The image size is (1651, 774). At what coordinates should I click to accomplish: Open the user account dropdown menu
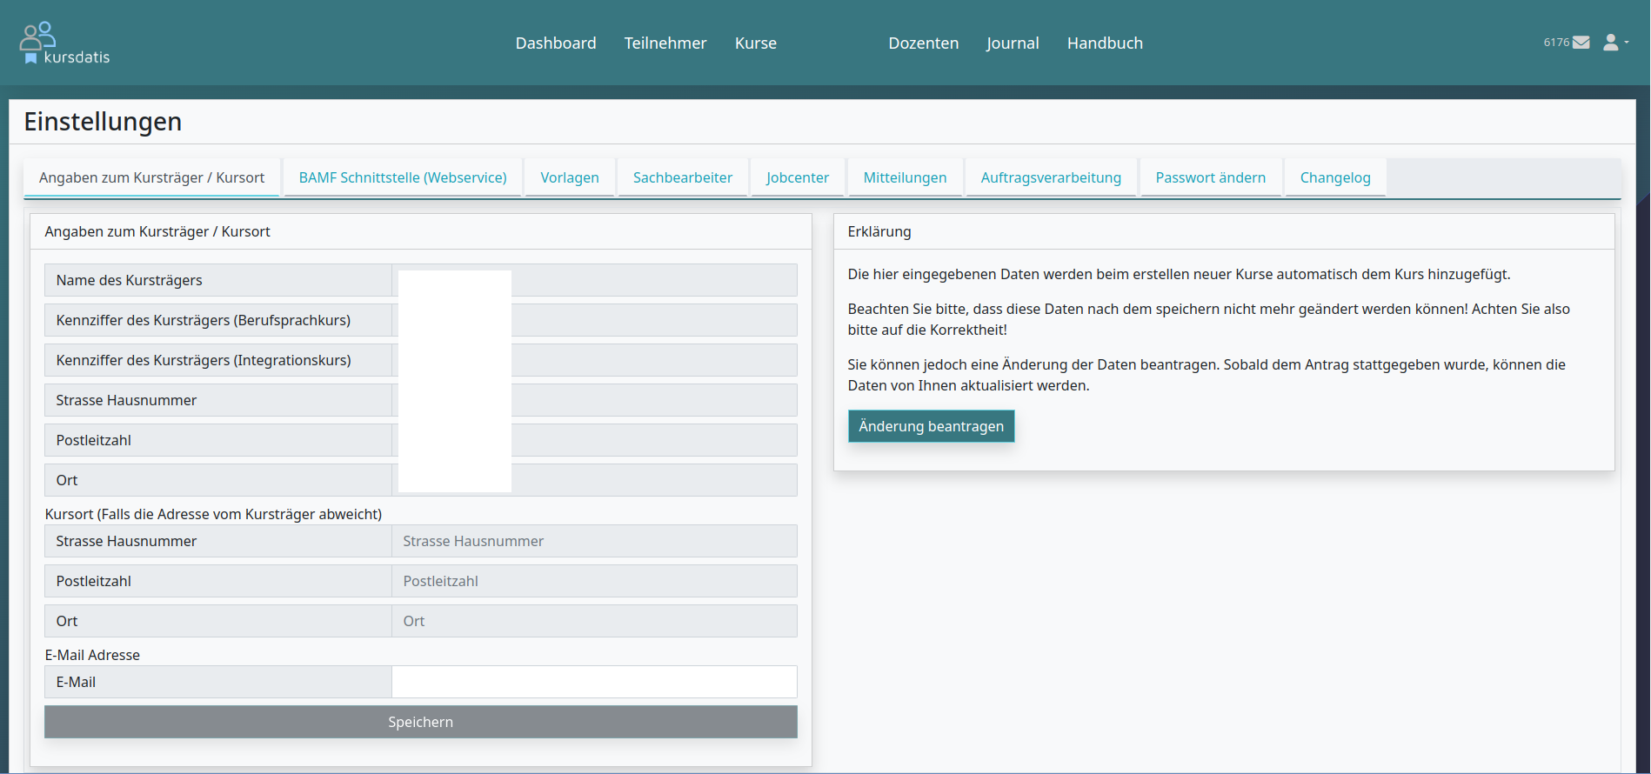(1614, 43)
